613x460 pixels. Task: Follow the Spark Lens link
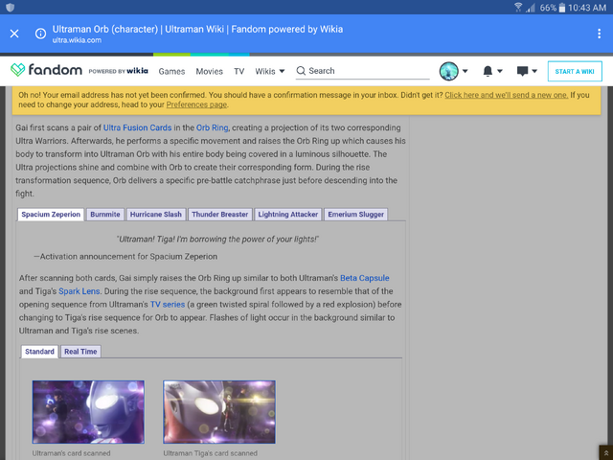79,291
